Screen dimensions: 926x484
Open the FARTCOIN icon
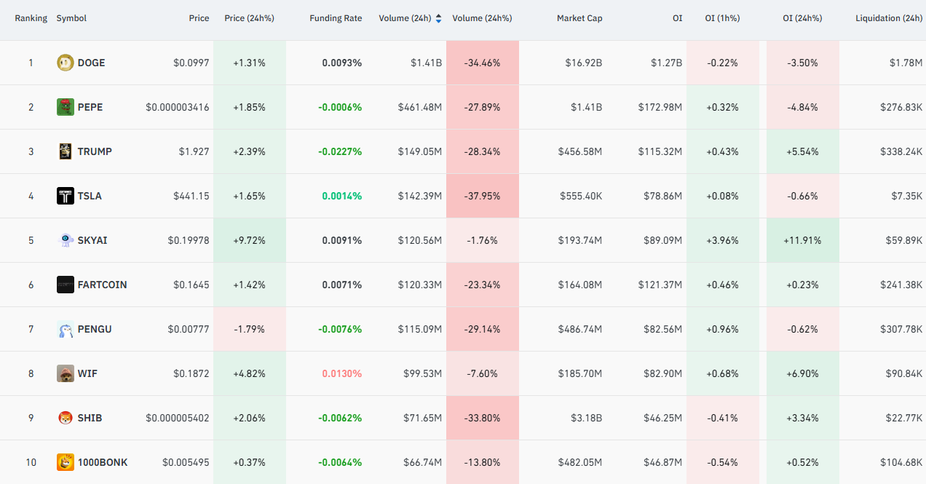[66, 285]
